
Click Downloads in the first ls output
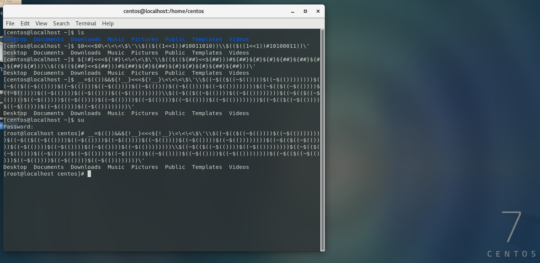pos(85,39)
